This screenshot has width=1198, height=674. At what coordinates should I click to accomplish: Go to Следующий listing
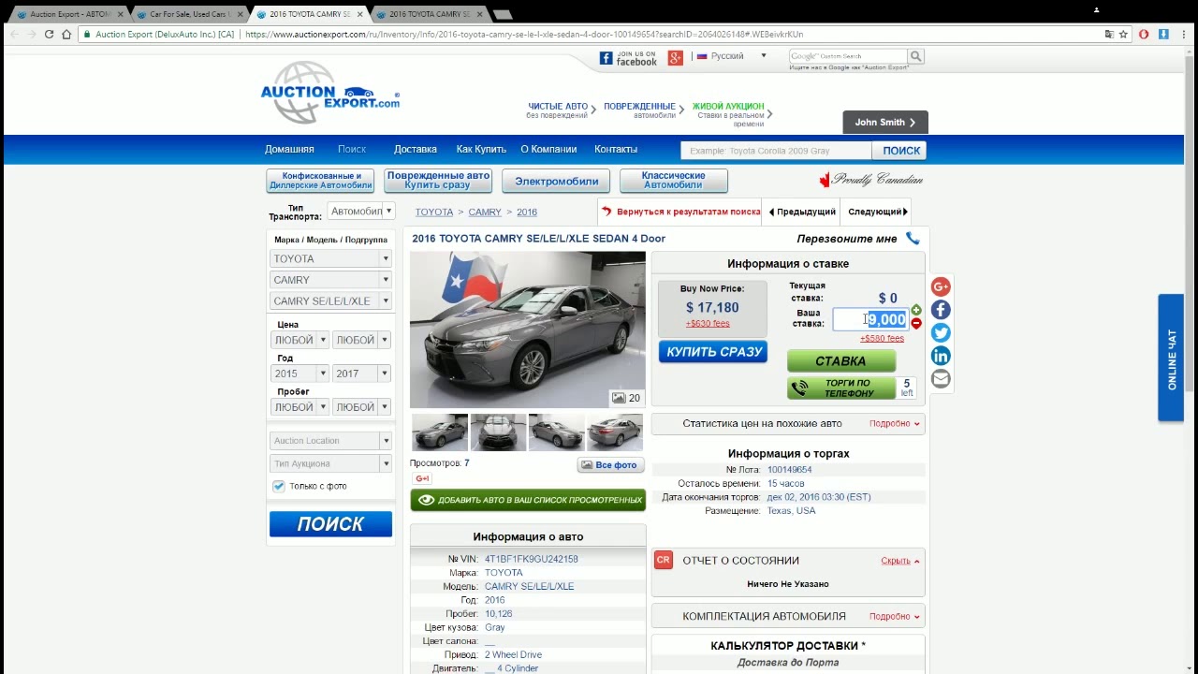click(x=877, y=212)
